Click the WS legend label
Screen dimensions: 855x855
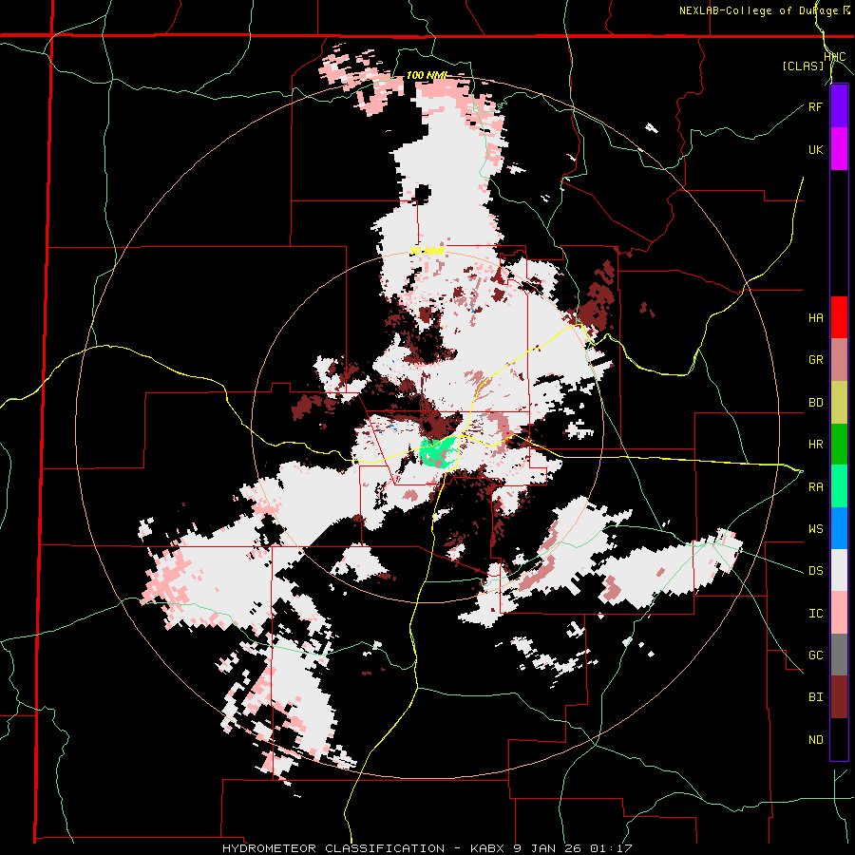click(815, 529)
